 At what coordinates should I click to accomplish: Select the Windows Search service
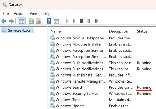(x=69, y=87)
